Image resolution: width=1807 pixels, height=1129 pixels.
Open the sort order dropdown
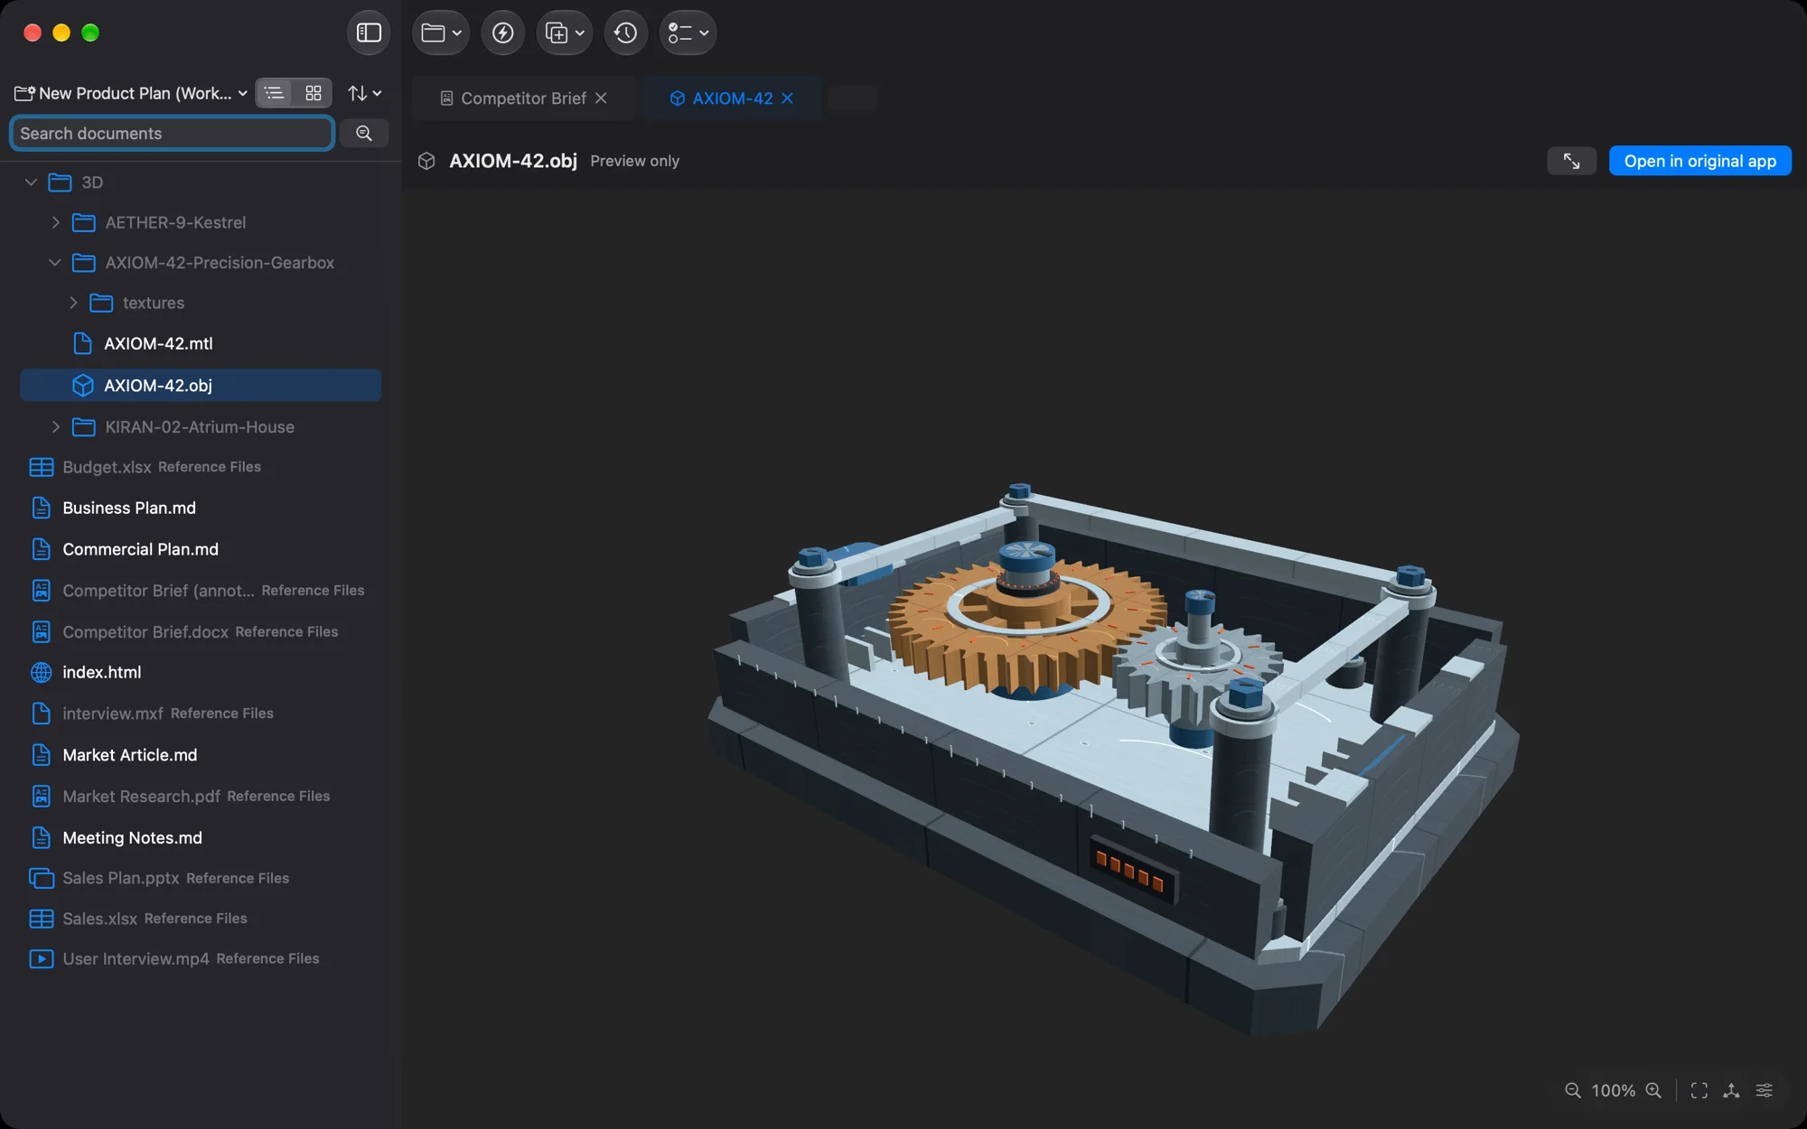[x=365, y=93]
